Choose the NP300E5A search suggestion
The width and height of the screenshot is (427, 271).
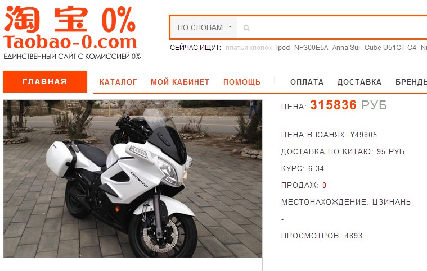tap(311, 48)
